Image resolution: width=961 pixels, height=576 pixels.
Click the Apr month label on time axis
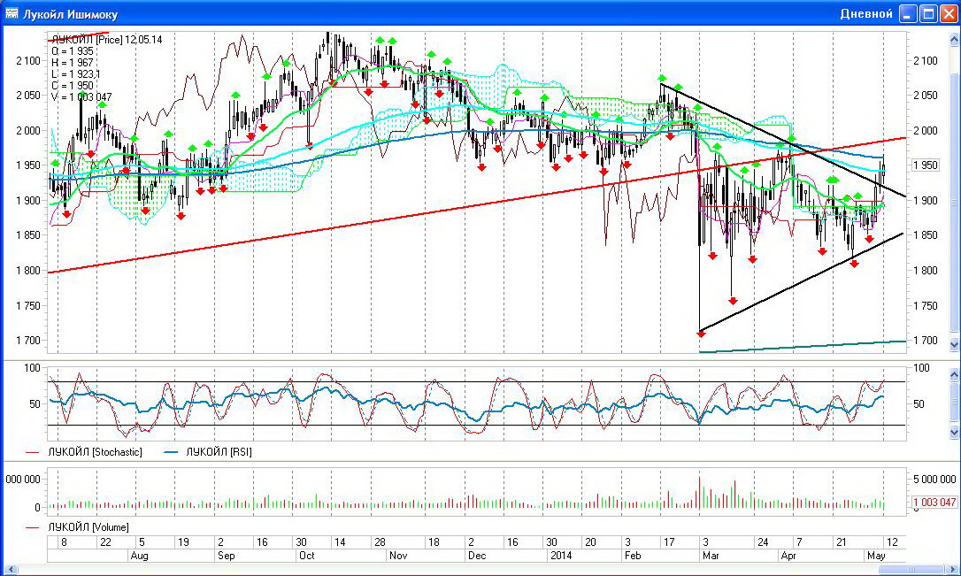click(x=788, y=556)
